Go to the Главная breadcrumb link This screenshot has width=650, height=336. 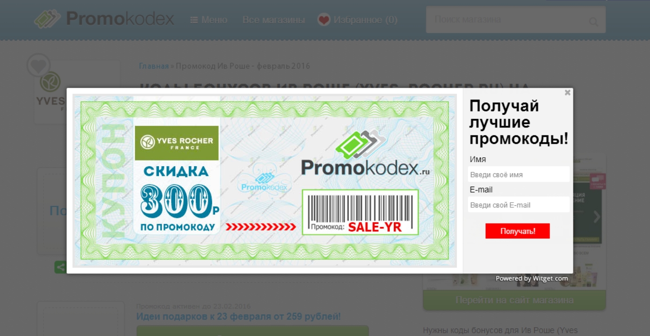tap(154, 66)
